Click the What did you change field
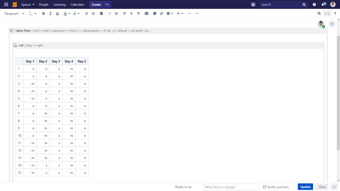This screenshot has height=191, width=340. pyautogui.click(x=231, y=187)
